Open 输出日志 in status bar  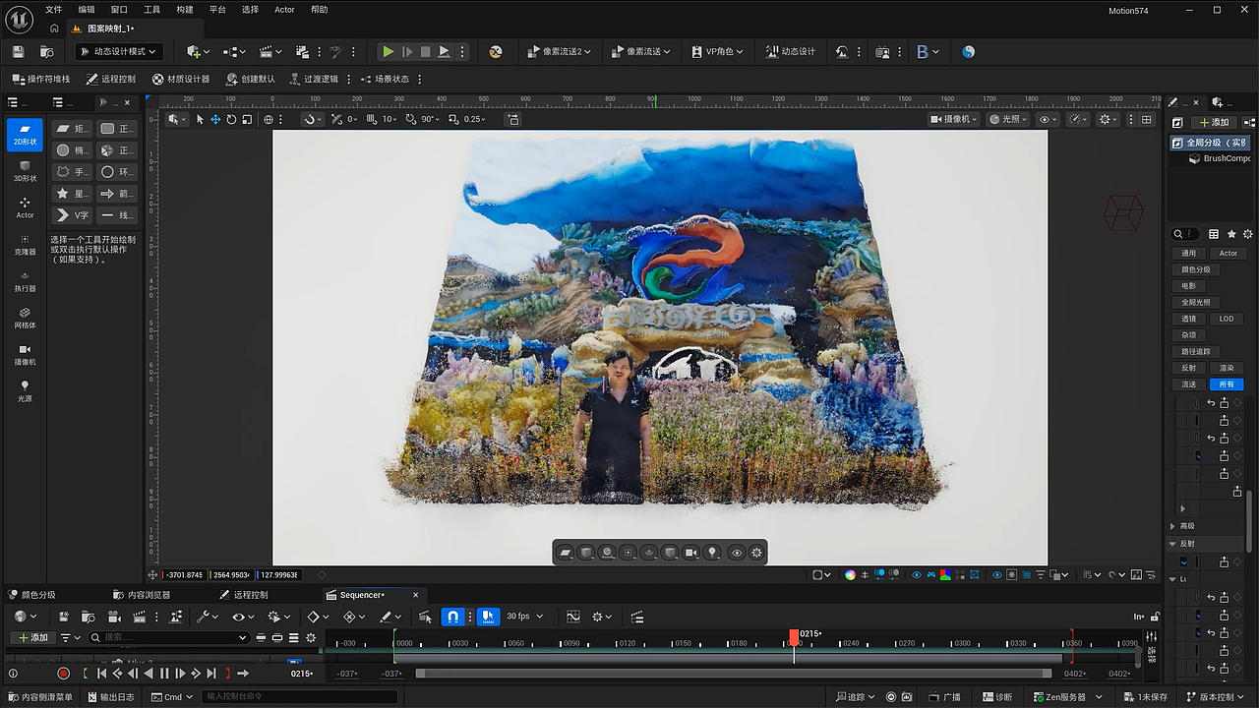tap(109, 697)
